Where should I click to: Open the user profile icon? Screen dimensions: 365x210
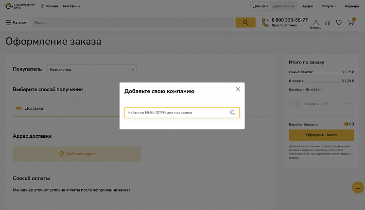[x=316, y=22]
